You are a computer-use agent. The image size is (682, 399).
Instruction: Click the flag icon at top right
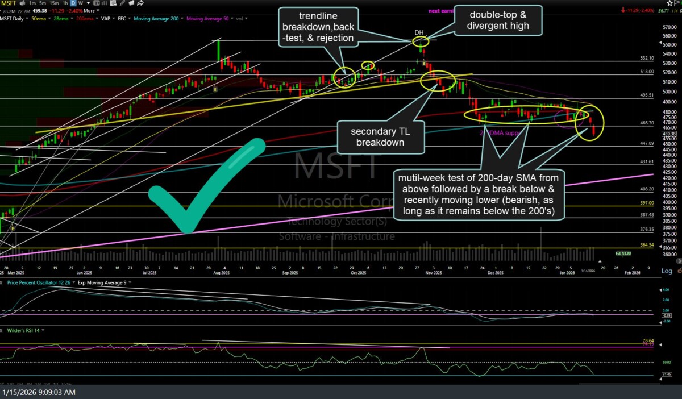[676, 3]
